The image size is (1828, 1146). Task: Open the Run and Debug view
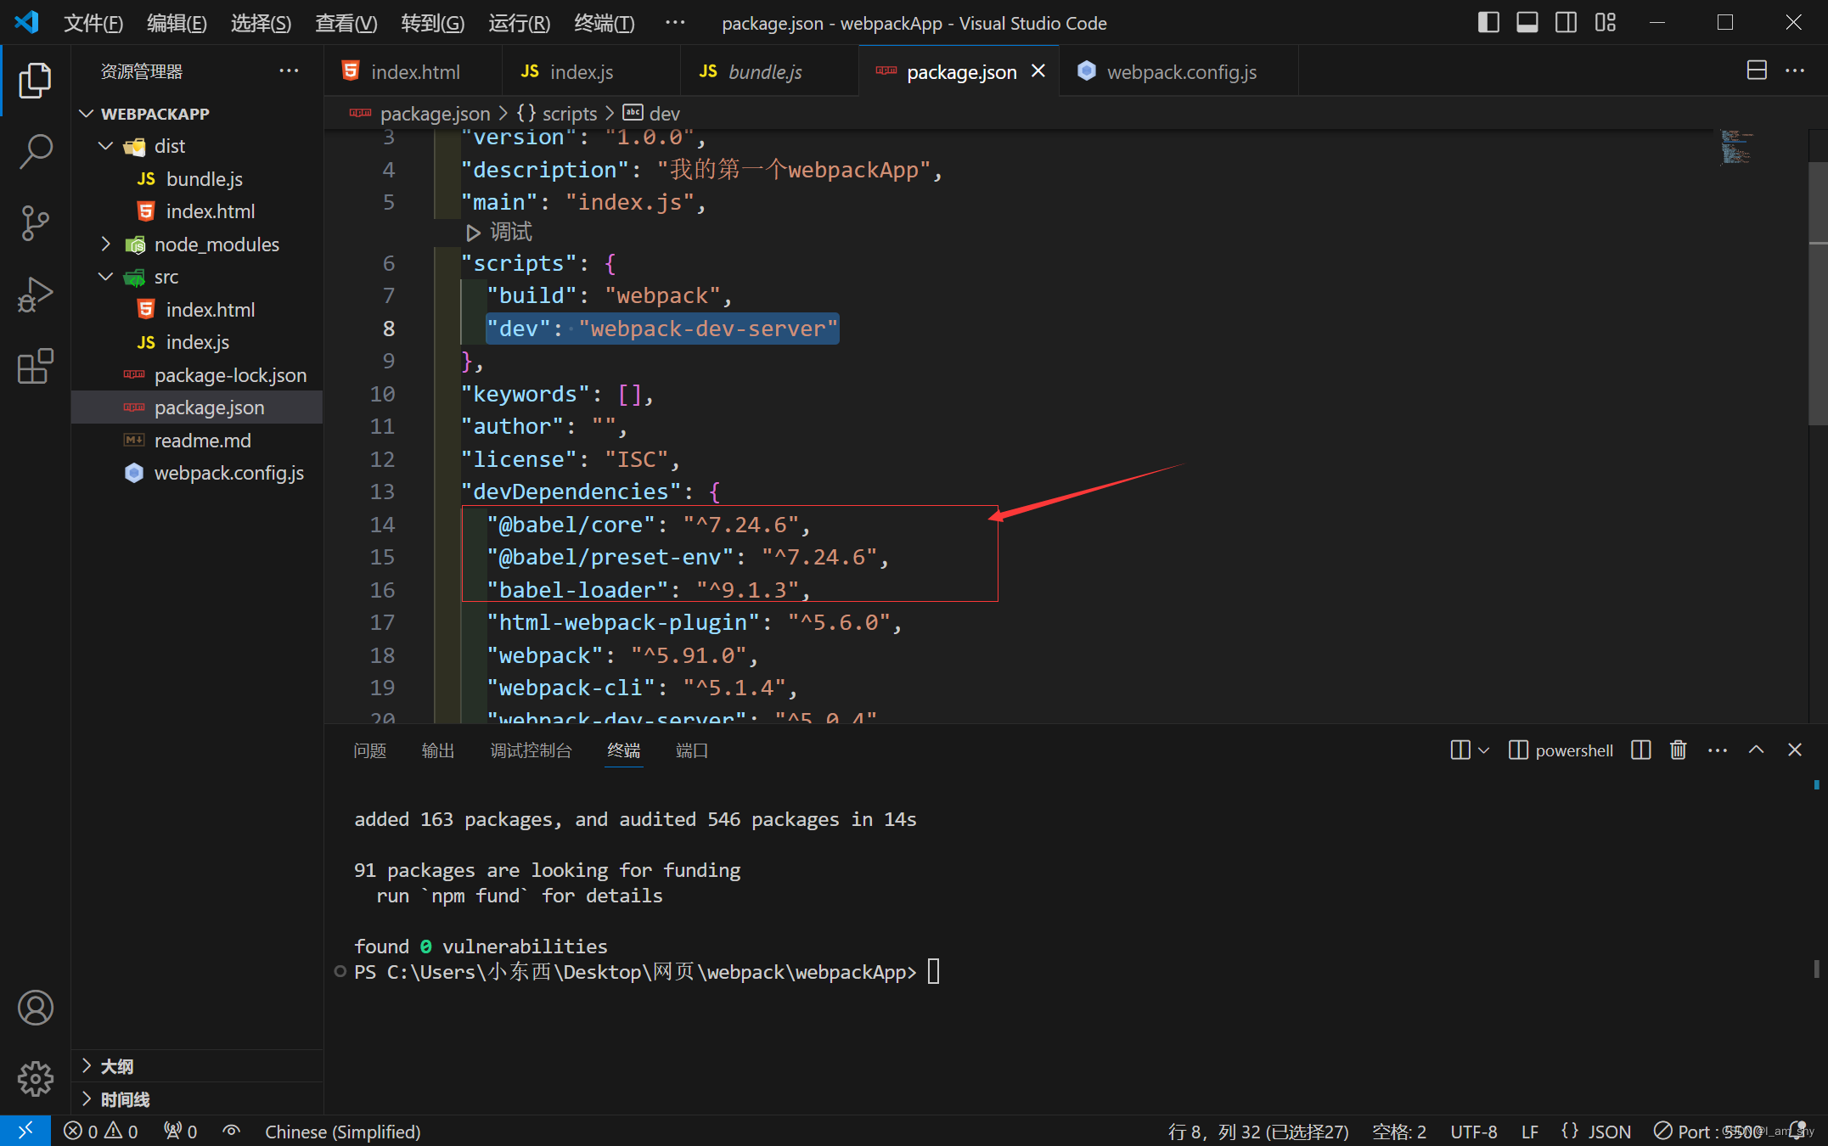(35, 295)
